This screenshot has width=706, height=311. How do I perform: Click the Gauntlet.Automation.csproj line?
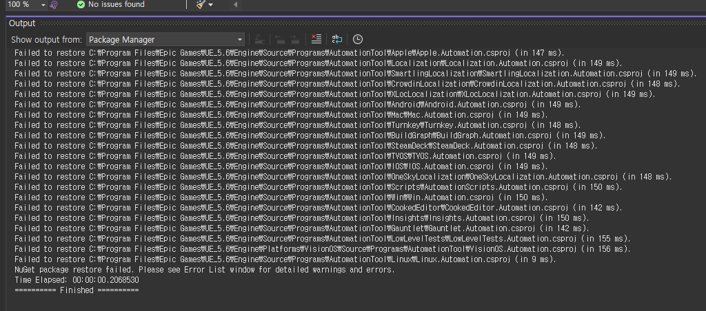tap(302, 228)
